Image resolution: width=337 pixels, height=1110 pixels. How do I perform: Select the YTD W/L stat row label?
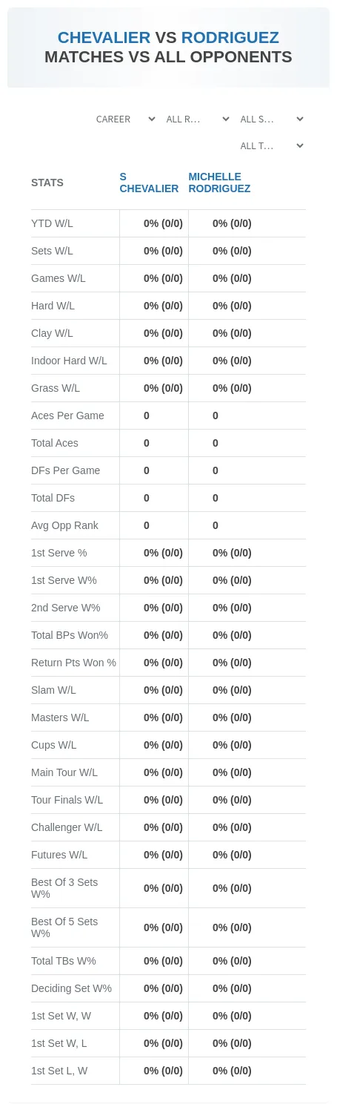click(x=52, y=223)
